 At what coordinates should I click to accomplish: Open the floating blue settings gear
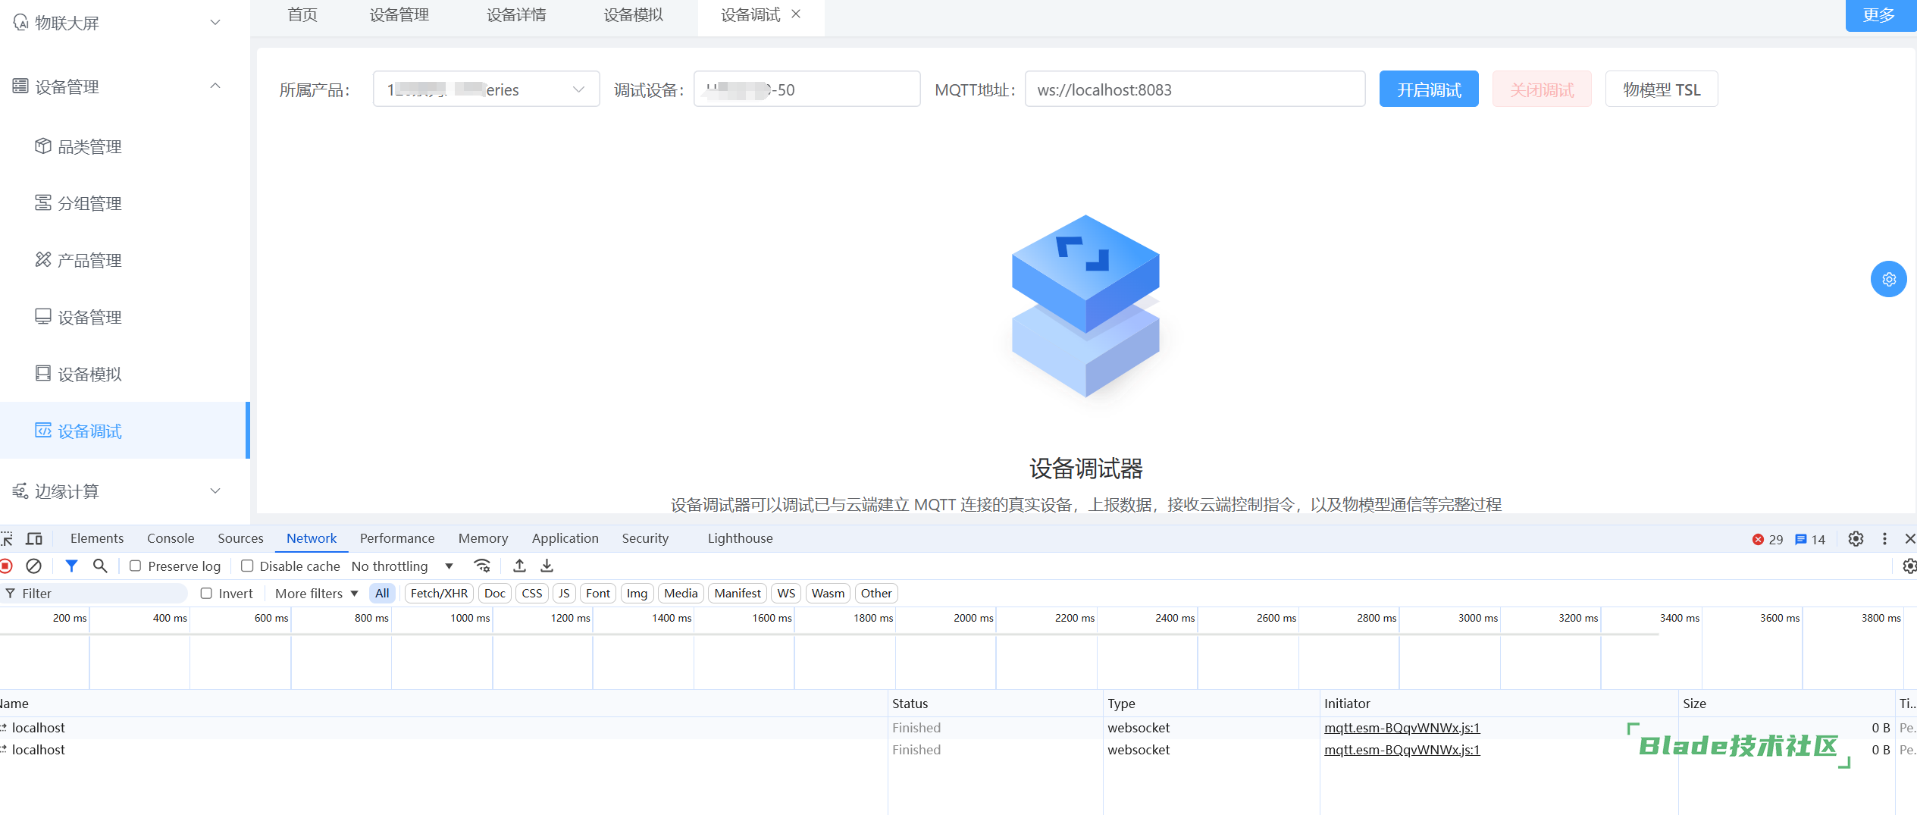(x=1888, y=279)
